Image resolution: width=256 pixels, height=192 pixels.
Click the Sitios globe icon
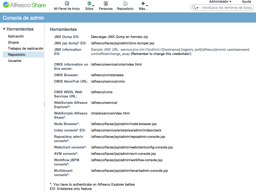point(89,3)
